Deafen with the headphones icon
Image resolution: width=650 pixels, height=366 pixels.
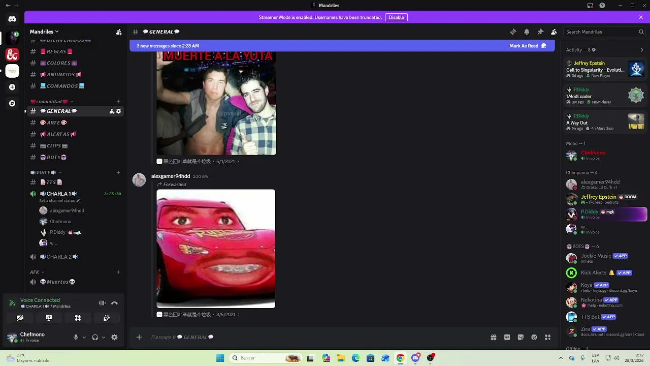[x=95, y=337]
